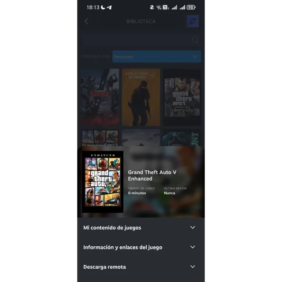Tap the battery indicator in status bar
Viewport: 282px width, 282px height.
[191, 7]
